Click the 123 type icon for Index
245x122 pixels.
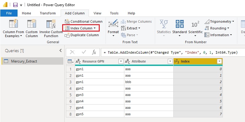(177, 62)
